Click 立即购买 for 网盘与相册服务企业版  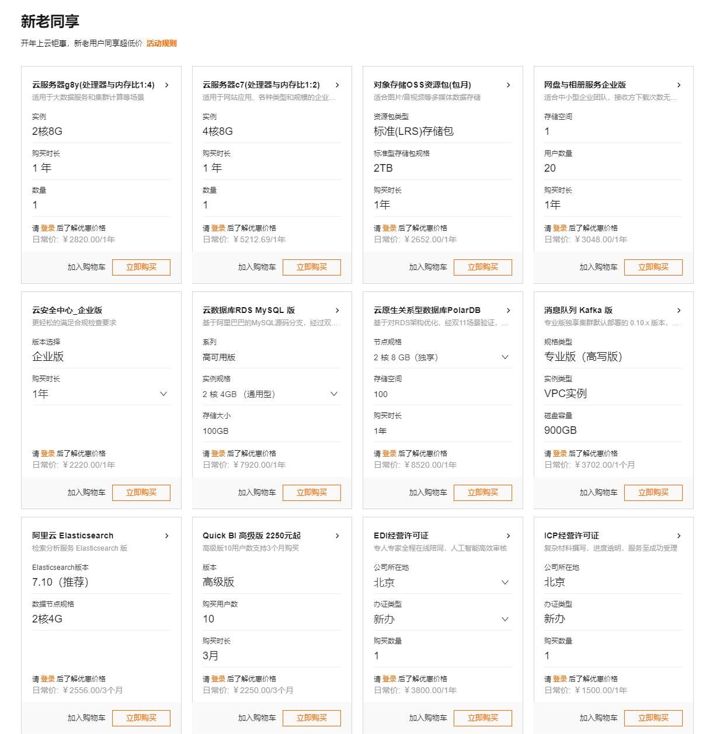tap(653, 267)
